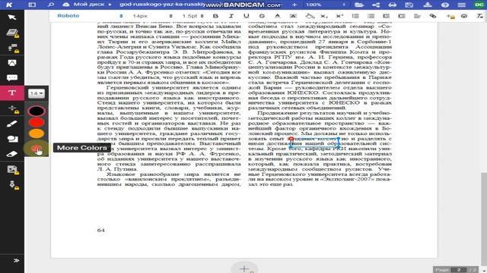Decrease the text indent
This screenshot has width=487, height=273.
pos(386,16)
